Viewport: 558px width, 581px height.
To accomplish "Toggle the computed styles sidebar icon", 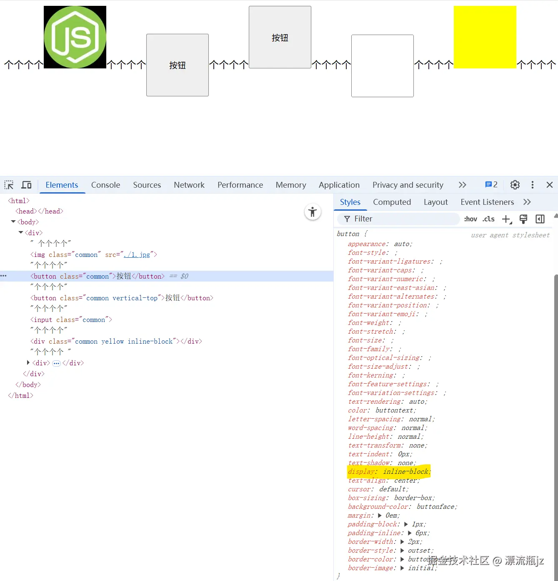I will pyautogui.click(x=540, y=219).
